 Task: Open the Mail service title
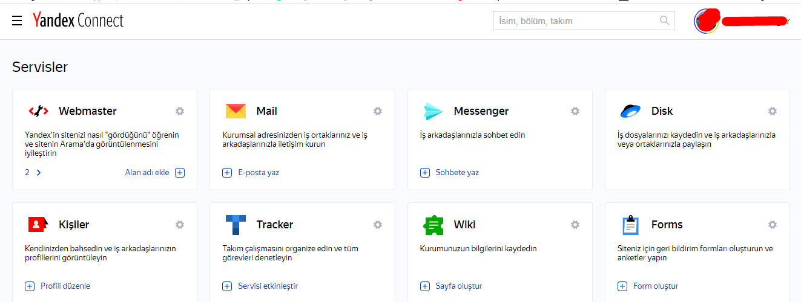coord(267,111)
